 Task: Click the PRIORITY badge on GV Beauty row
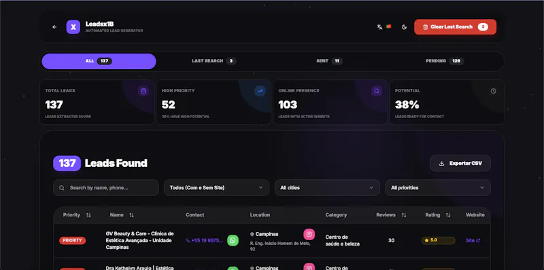pos(73,240)
